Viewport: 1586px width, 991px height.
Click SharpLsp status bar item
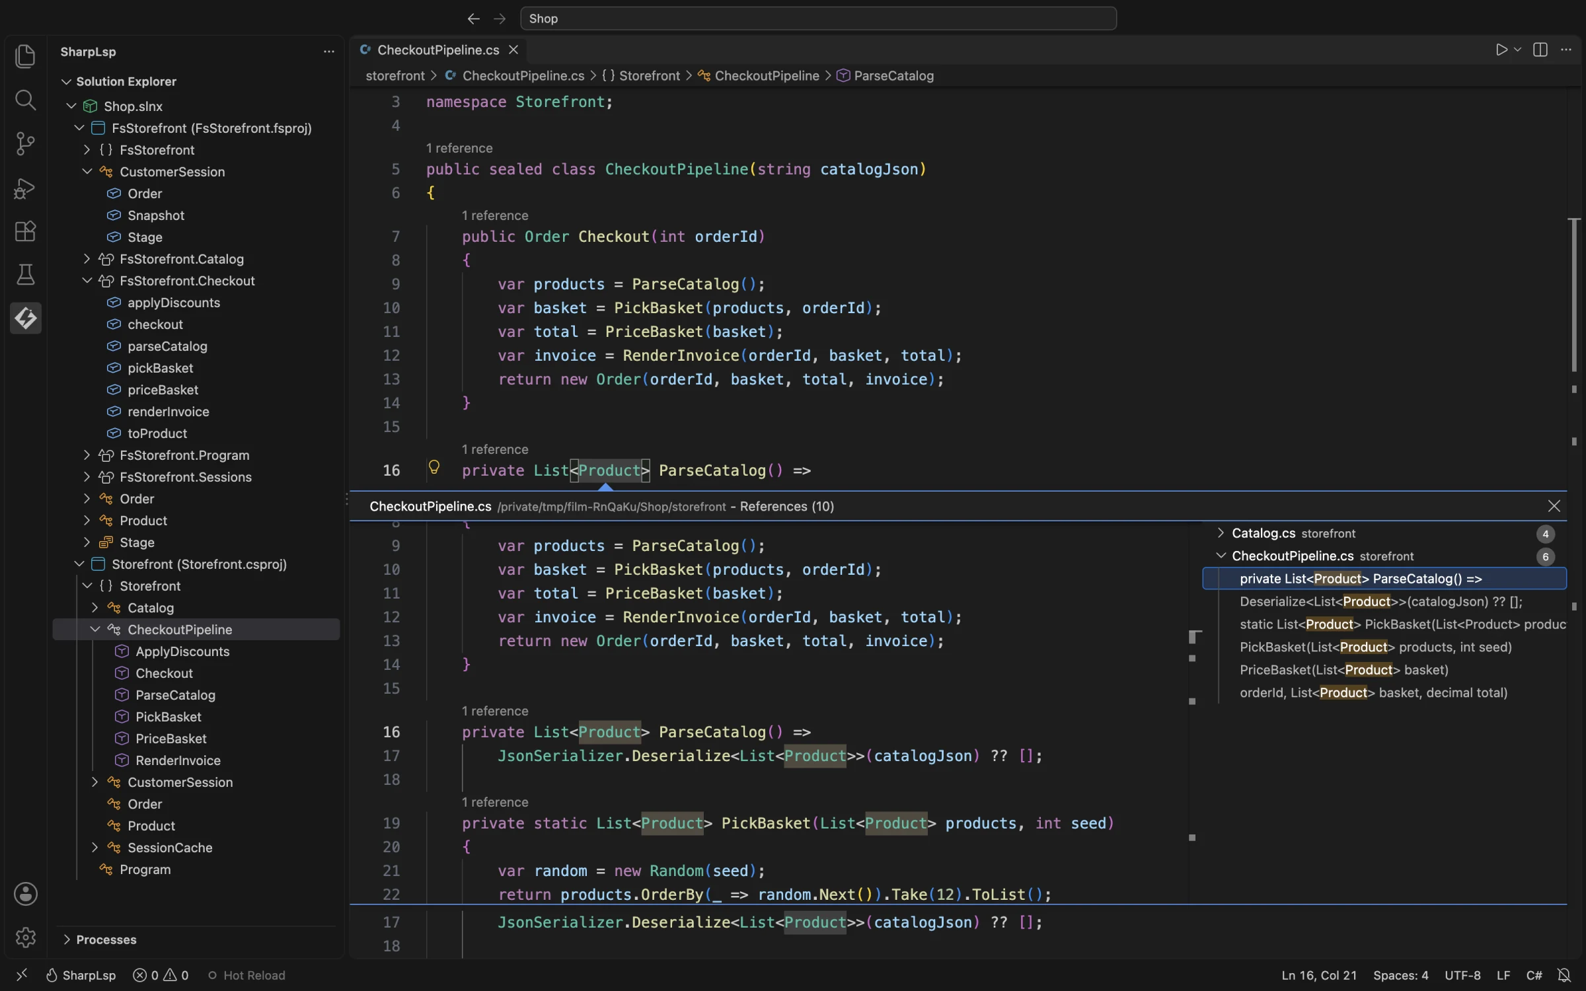(81, 975)
